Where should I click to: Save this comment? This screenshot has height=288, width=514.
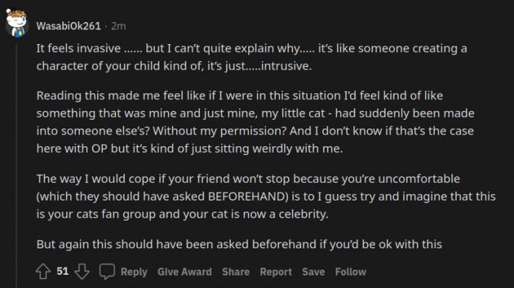click(314, 272)
